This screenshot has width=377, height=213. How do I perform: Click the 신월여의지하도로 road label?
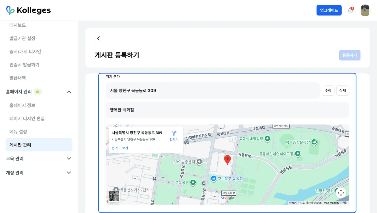point(198,136)
